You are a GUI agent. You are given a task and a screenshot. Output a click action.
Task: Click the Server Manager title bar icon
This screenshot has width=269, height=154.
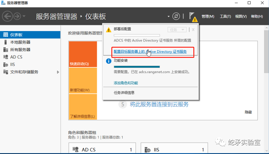click(3, 3)
